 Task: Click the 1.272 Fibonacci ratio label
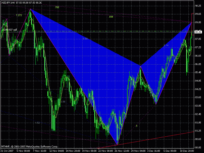point(19,15)
